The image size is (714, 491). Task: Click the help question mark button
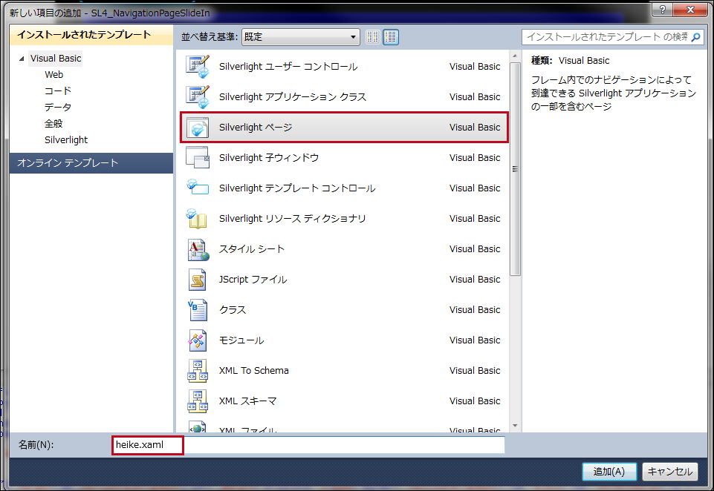(x=663, y=10)
